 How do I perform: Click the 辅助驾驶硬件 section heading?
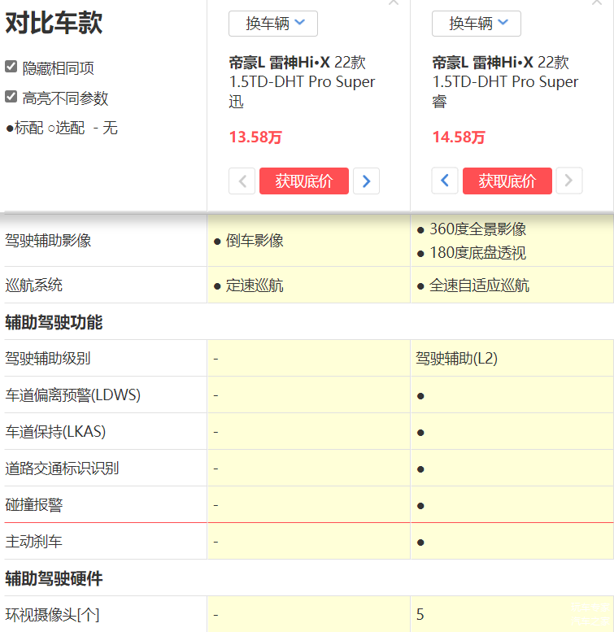[54, 579]
